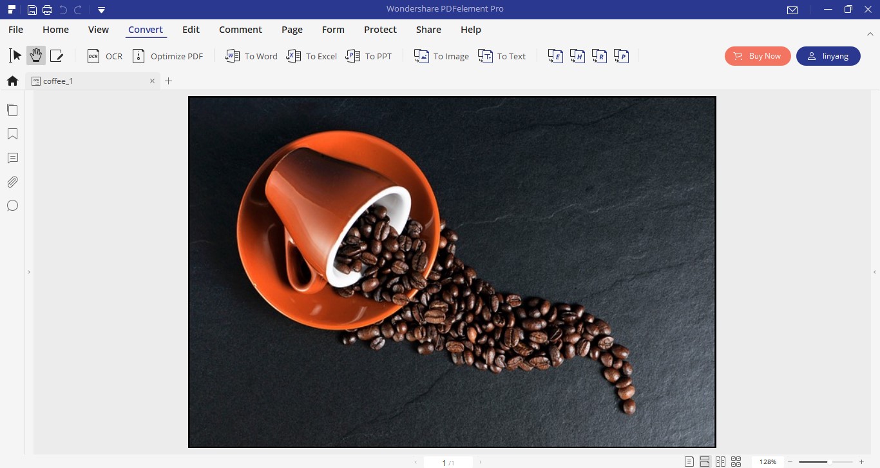
Task: Undo the last action
Action: click(63, 10)
